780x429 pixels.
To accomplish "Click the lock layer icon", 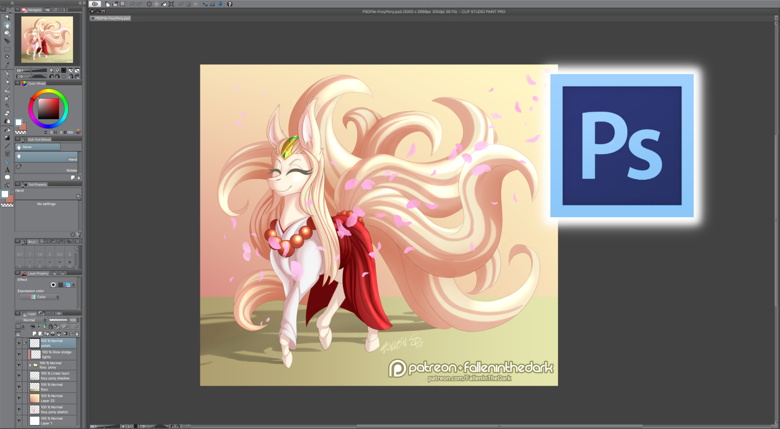I will click(50, 327).
